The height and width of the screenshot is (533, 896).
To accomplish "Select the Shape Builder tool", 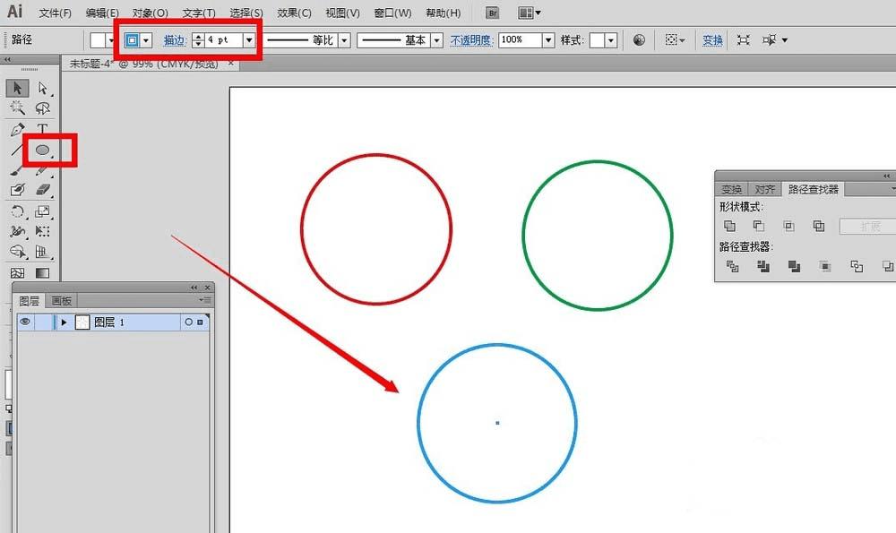I will coord(17,252).
